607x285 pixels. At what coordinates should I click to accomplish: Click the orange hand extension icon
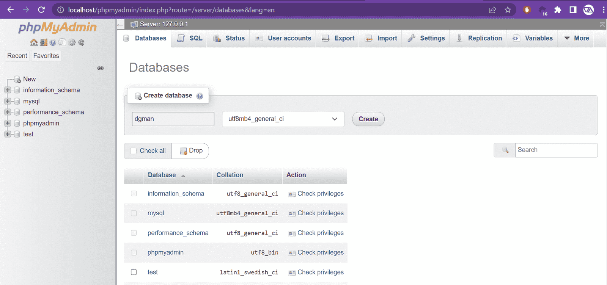527,10
